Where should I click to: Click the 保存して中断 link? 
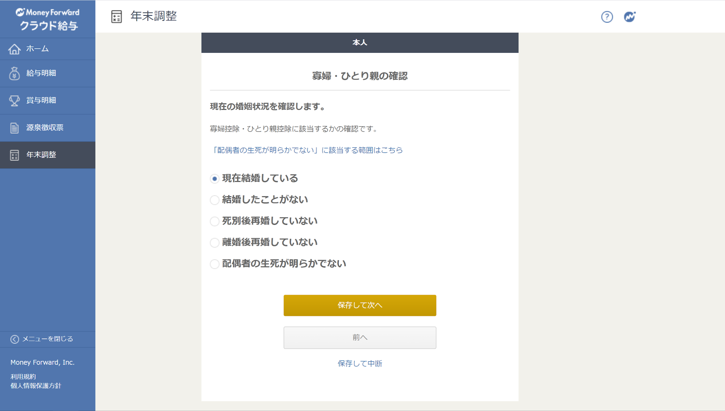coord(360,363)
